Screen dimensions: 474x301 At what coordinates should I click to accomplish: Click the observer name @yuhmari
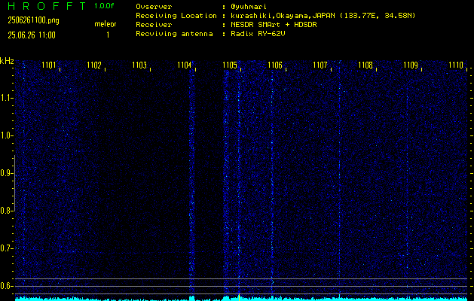click(x=249, y=7)
